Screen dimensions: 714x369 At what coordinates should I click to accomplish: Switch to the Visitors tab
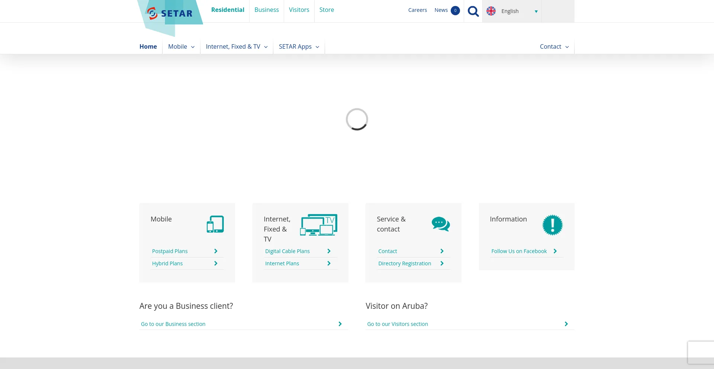(299, 10)
